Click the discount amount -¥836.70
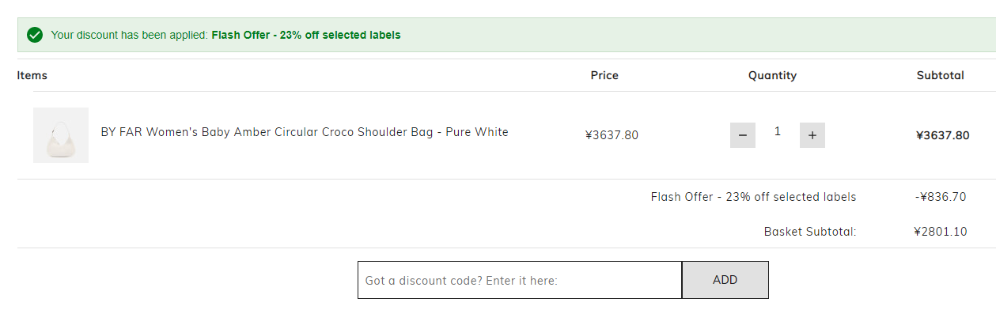996x310 pixels. (941, 197)
